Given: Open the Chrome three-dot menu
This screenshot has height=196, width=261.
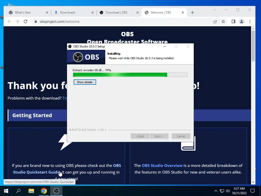Looking at the screenshot, I should click(x=250, y=21).
